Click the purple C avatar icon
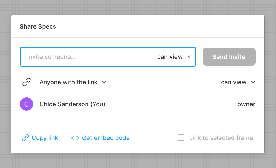 [26, 104]
